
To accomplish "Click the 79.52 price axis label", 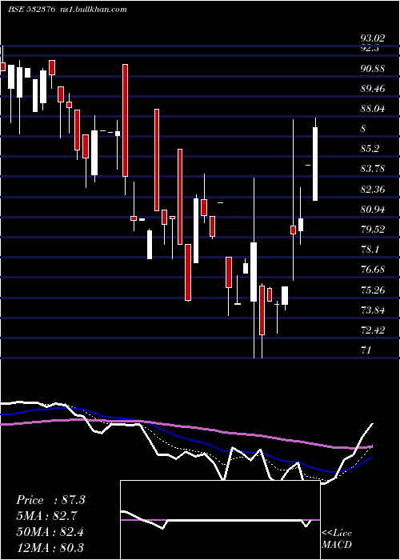I will click(373, 229).
